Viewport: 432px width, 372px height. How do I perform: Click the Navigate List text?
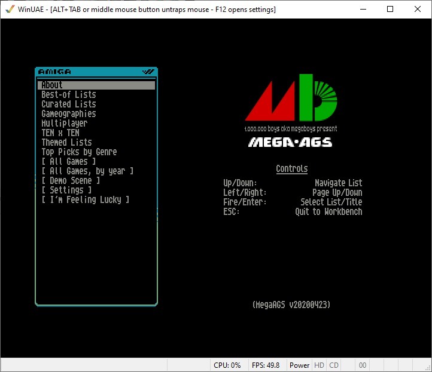pos(338,183)
